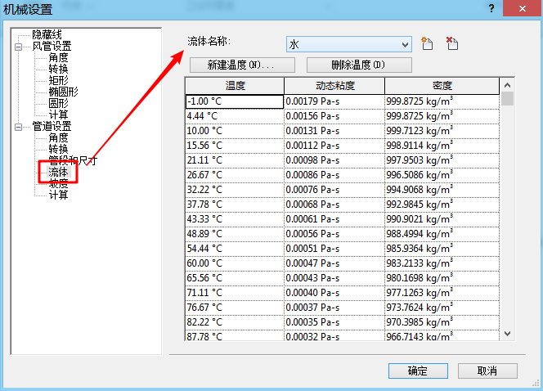543x391 pixels.
Task: Click the 82.22 °C temperature cell
Action: tap(235, 322)
